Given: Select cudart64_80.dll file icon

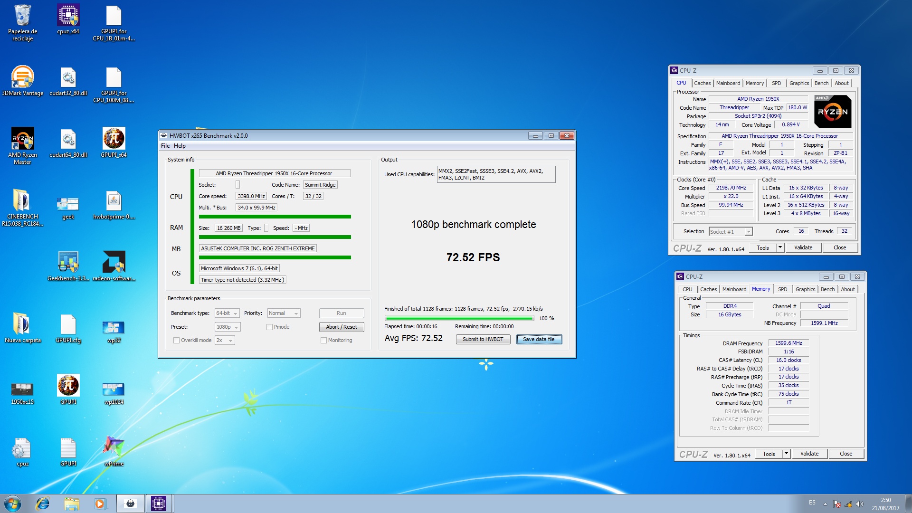Looking at the screenshot, I should coord(68,142).
